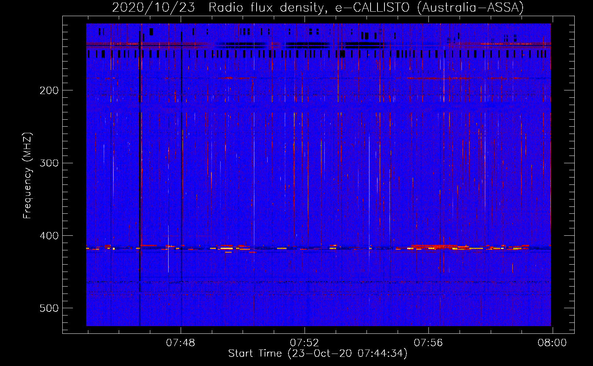This screenshot has height=366, width=593.
Task: Click the "07:48" time tick label
Action: coord(181,343)
